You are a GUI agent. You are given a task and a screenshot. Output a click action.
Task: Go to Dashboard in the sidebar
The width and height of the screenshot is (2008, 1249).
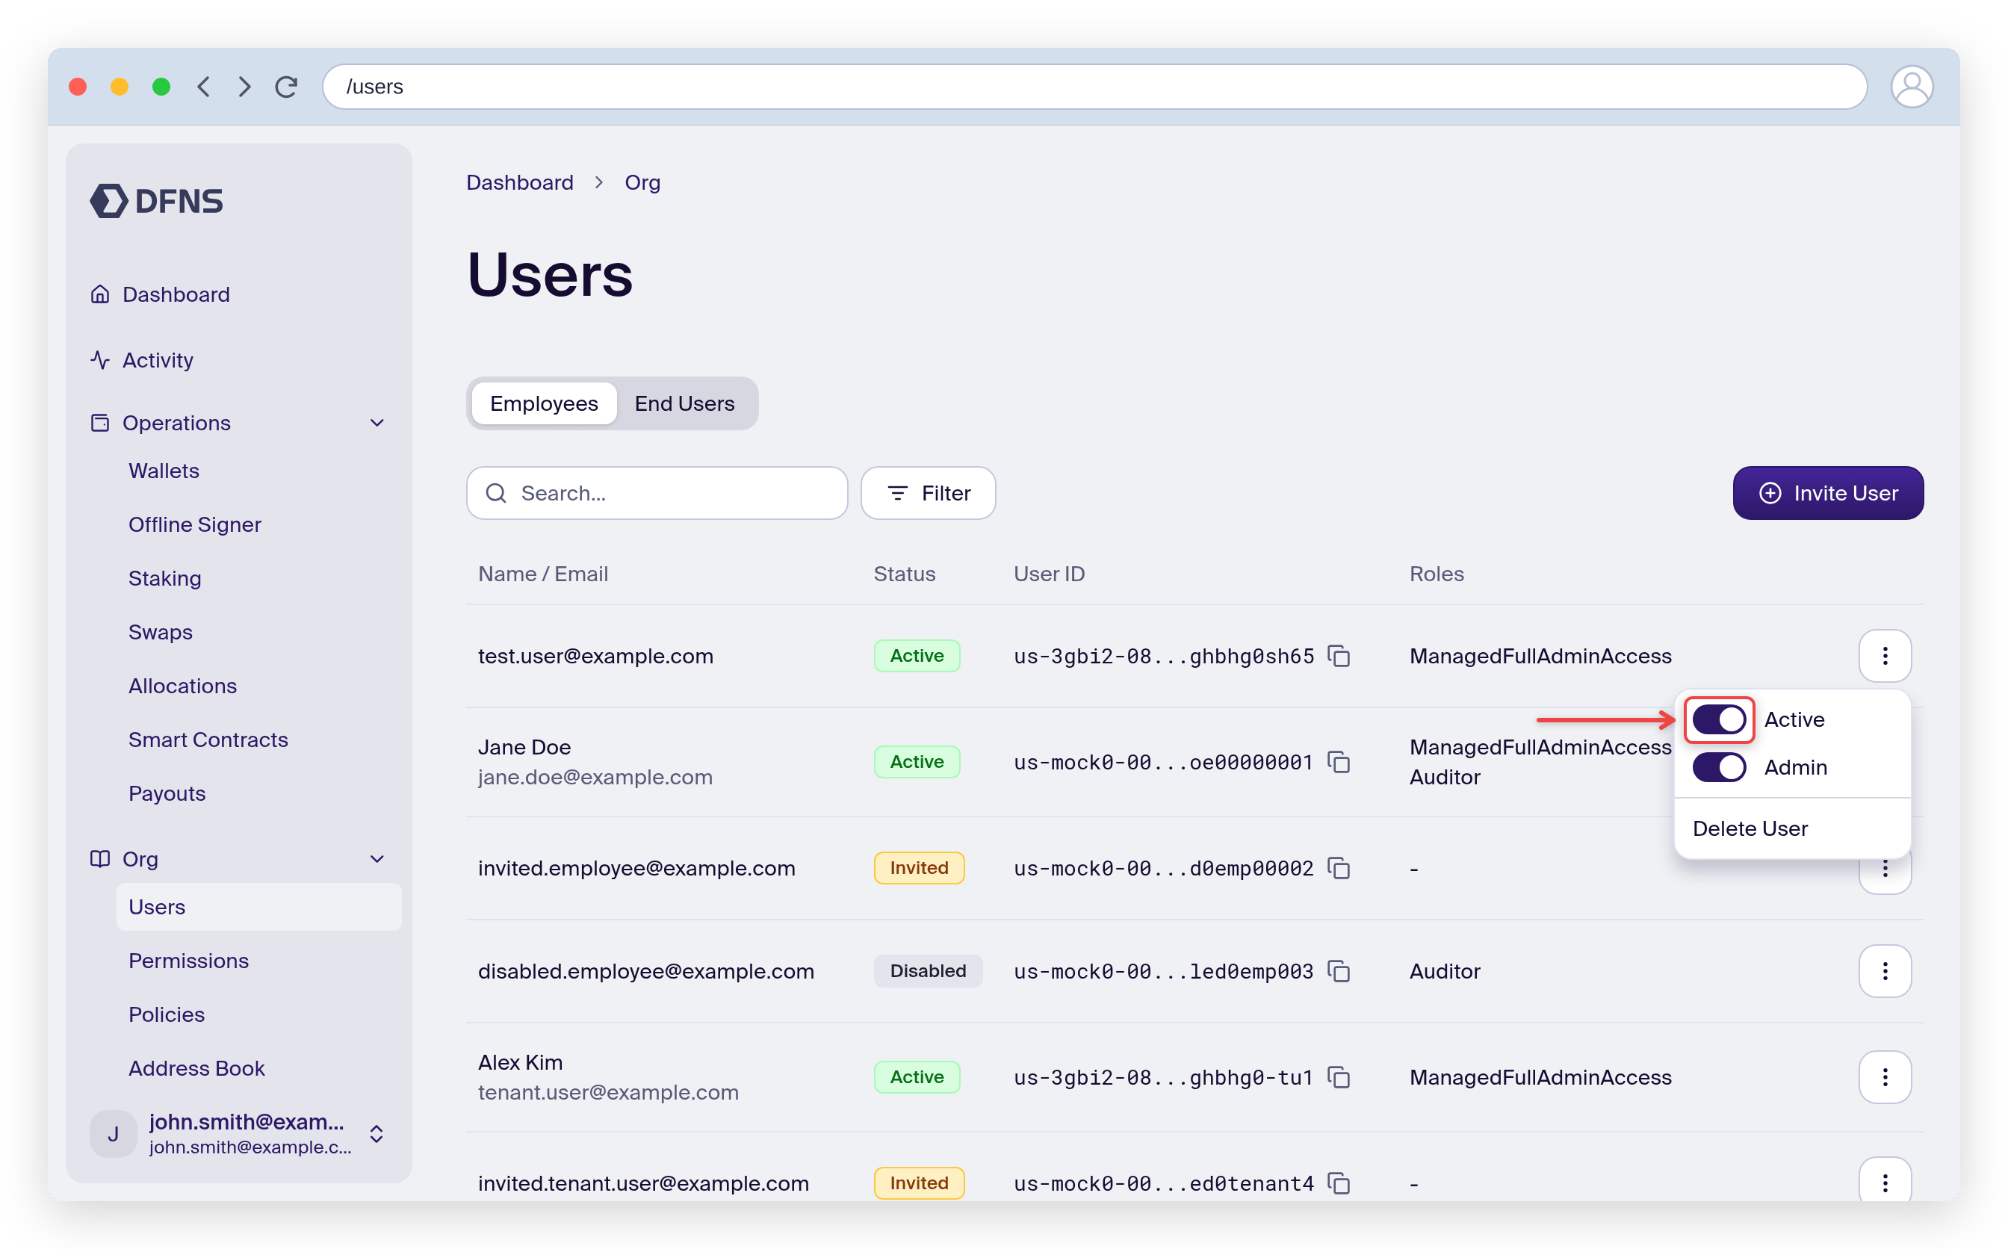[x=176, y=295]
